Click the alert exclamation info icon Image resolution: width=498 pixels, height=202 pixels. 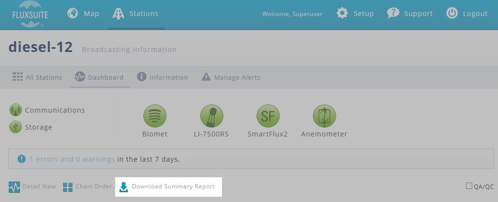[21, 159]
